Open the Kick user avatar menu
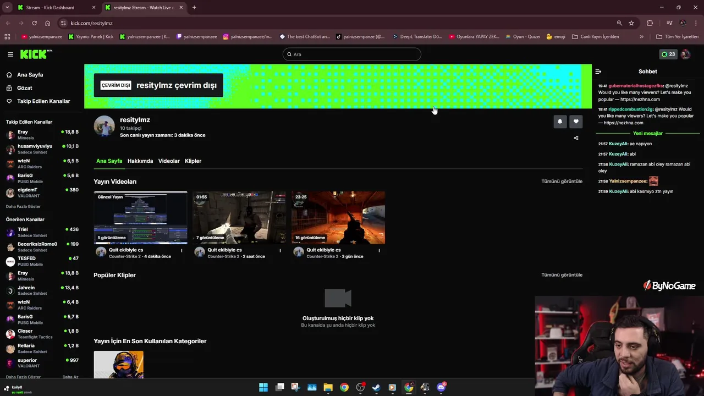Image resolution: width=704 pixels, height=396 pixels. (x=685, y=54)
